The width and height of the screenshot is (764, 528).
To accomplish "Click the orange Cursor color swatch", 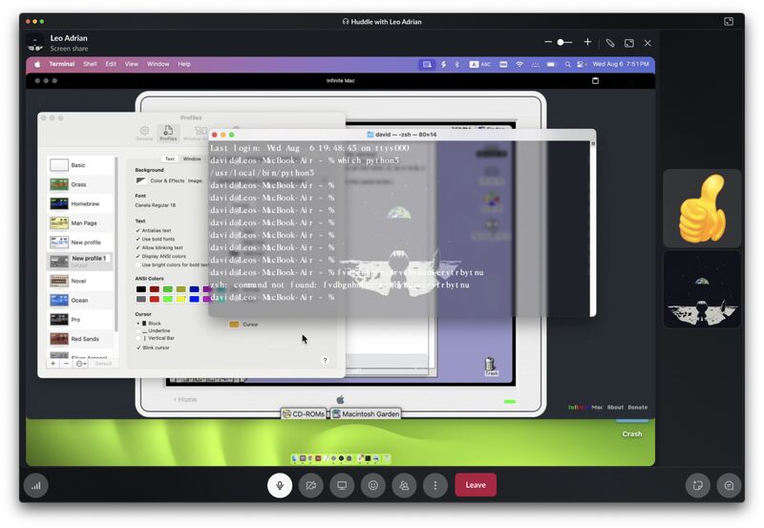I will 234,325.
